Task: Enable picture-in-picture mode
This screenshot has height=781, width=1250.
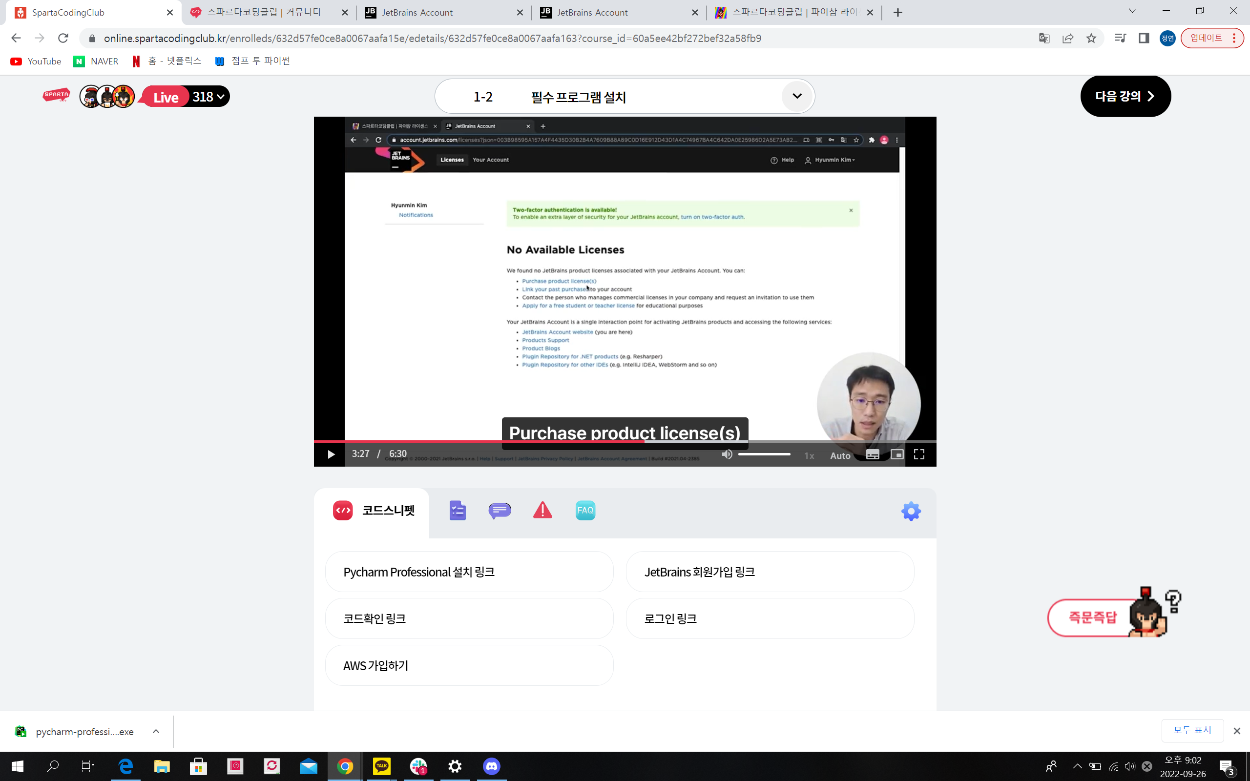Action: (896, 454)
